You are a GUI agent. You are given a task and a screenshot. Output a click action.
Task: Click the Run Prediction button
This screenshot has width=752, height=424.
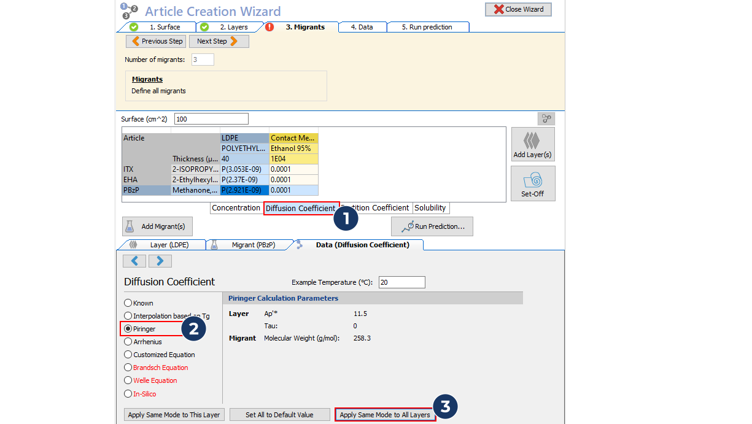(x=432, y=226)
